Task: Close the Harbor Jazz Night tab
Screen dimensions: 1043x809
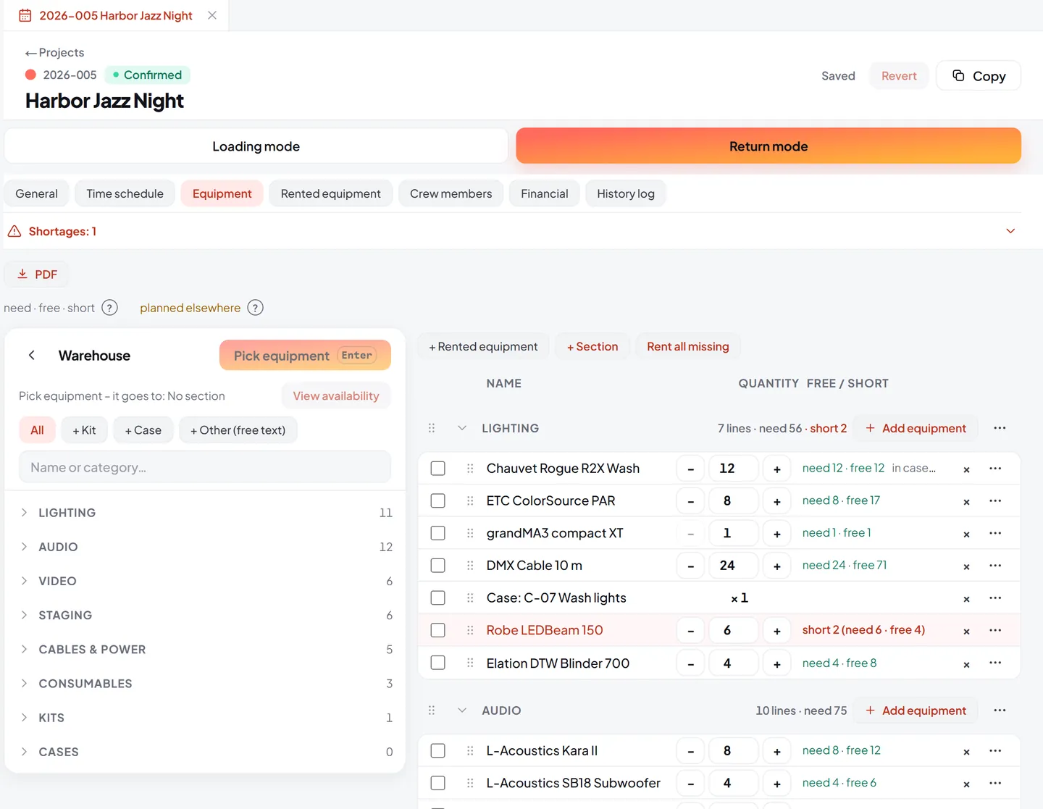Action: (x=212, y=15)
